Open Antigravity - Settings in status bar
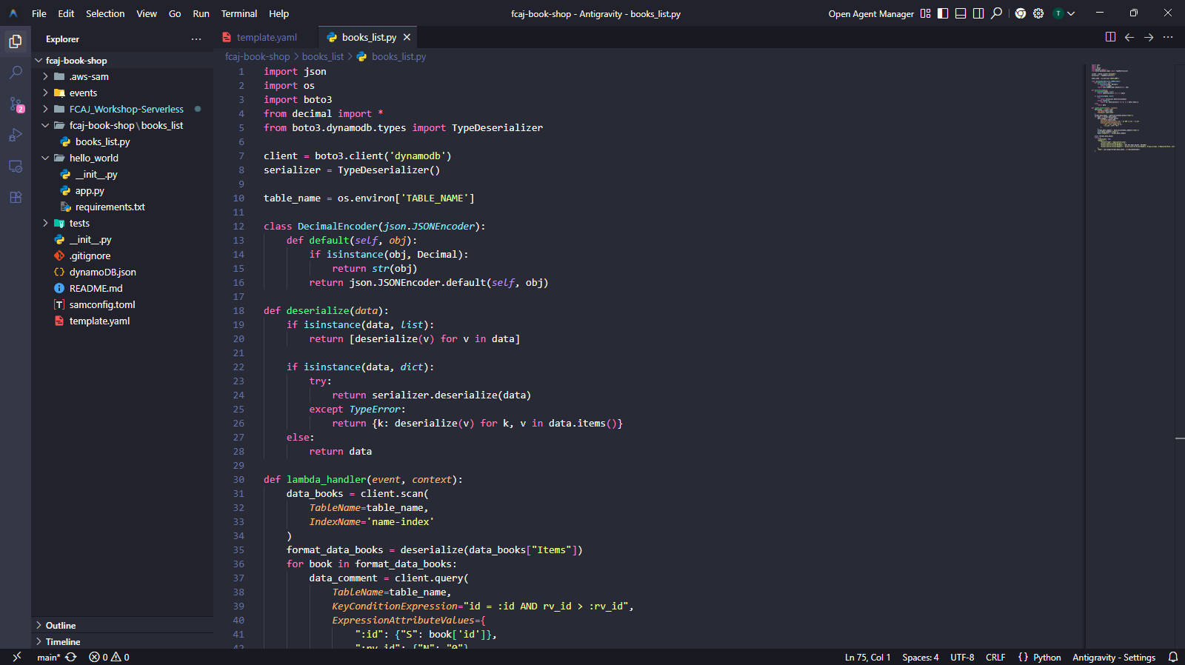 (1114, 657)
